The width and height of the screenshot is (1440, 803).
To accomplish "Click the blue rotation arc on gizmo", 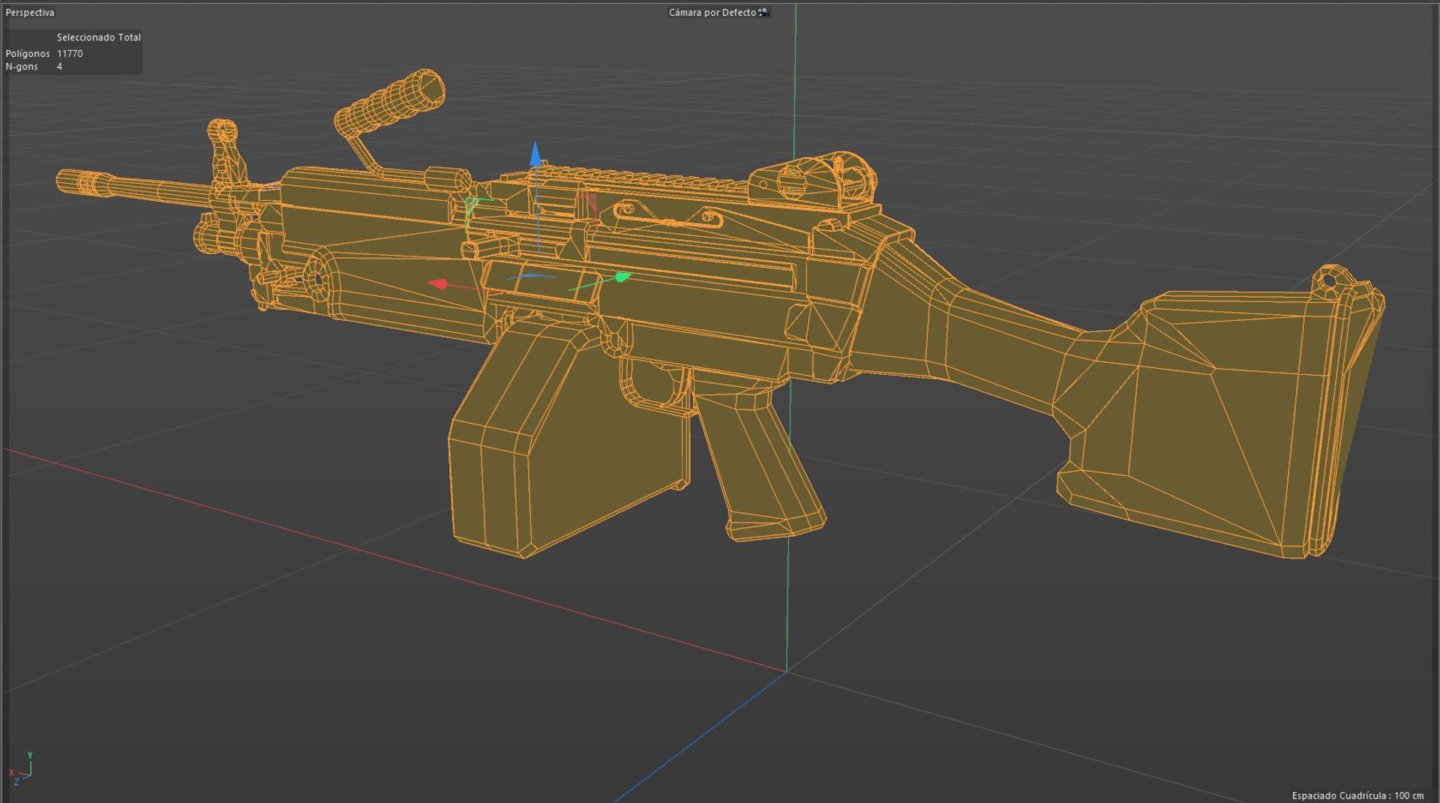I will 531,276.
